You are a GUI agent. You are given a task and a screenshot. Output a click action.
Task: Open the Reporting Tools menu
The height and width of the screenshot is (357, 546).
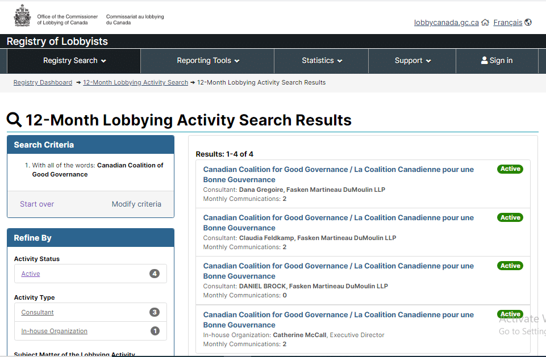coord(207,61)
